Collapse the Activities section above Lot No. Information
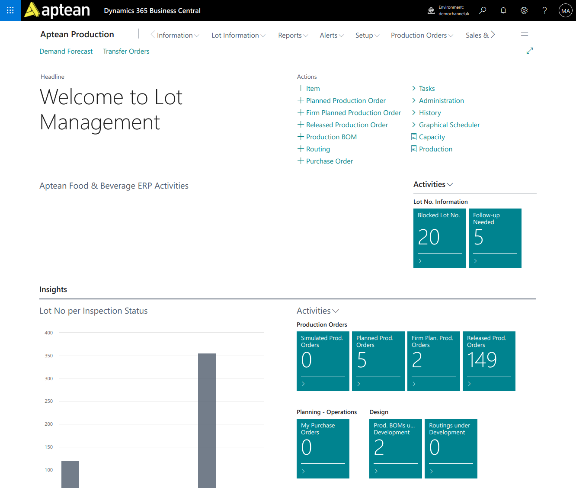576x488 pixels. tap(433, 184)
